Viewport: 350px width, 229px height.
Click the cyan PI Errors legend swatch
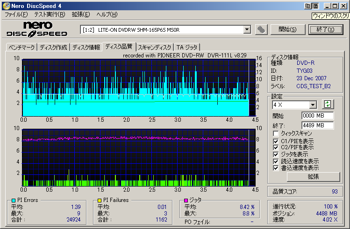coord(14,201)
